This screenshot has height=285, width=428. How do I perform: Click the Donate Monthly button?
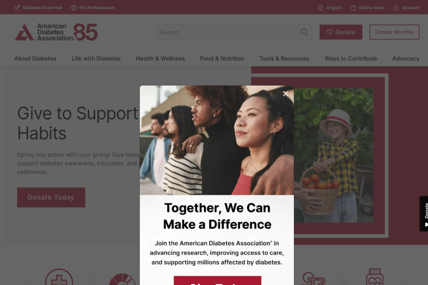click(394, 32)
